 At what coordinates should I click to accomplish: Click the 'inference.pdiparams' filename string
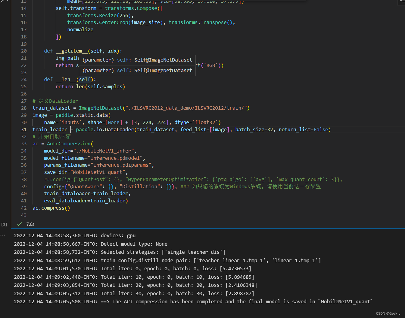[x=121, y=165]
